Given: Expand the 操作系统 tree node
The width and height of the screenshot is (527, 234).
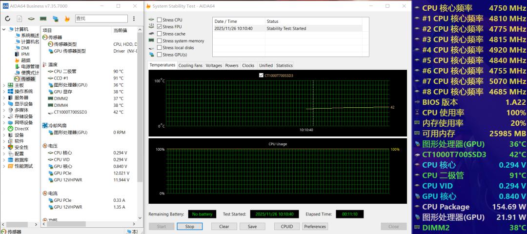Looking at the screenshot, I should [4, 92].
